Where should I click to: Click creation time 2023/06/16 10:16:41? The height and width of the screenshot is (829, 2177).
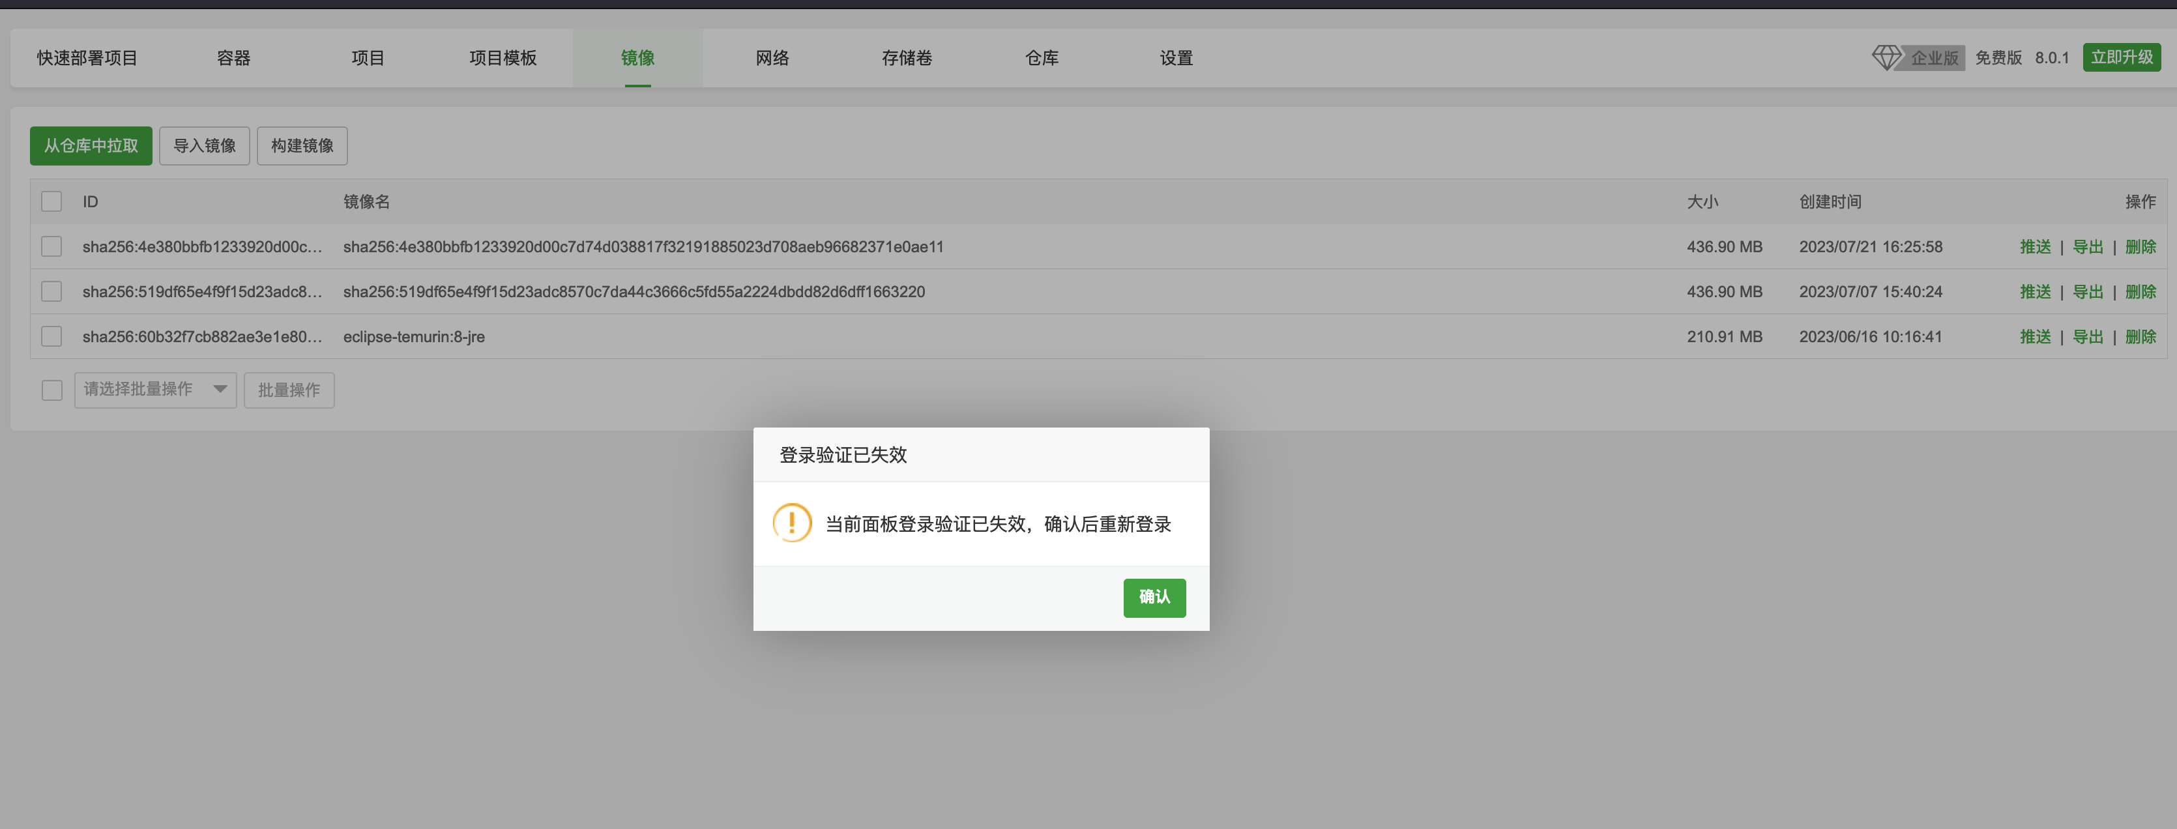tap(1870, 336)
